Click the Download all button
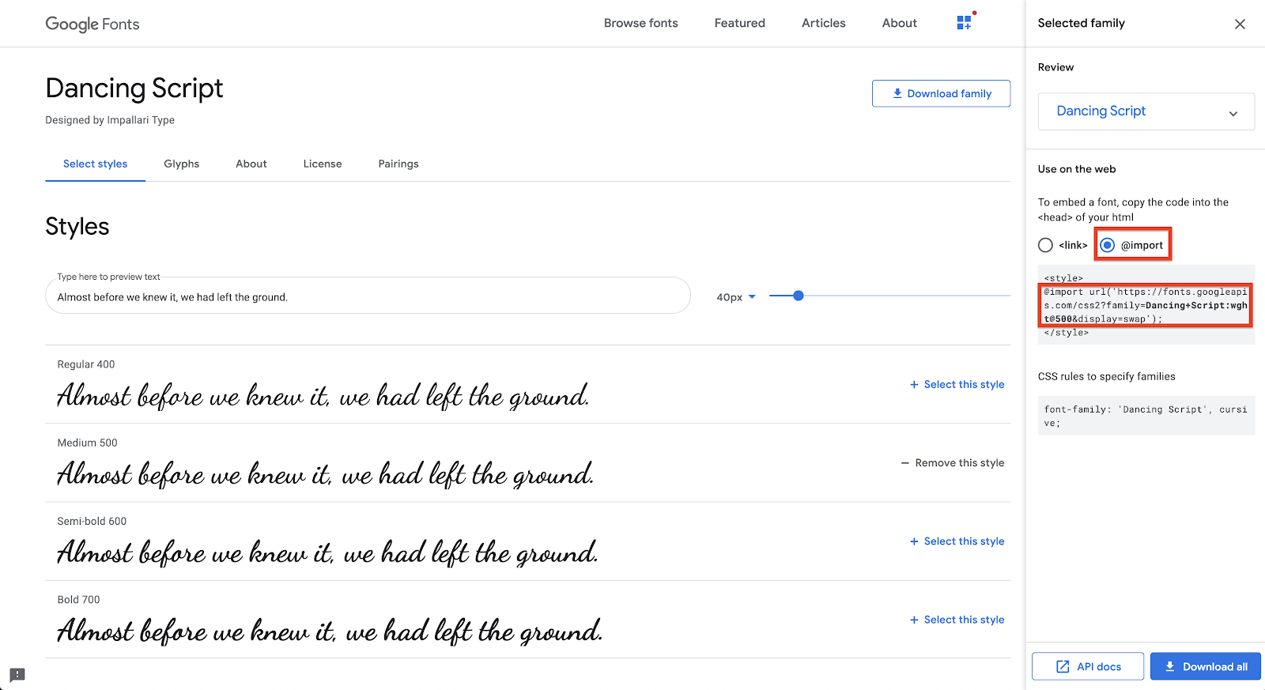Viewport: 1265px width, 690px height. click(1205, 666)
